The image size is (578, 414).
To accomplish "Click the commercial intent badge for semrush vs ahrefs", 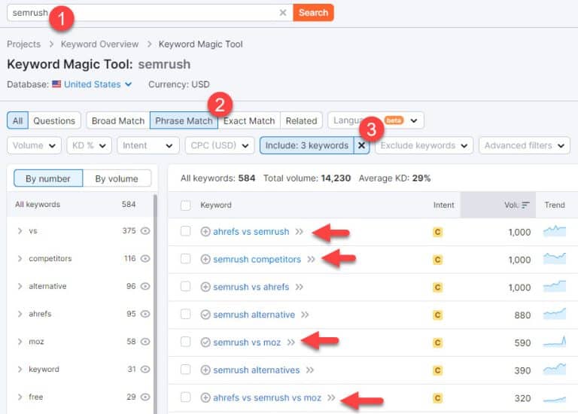I will pyautogui.click(x=437, y=288).
